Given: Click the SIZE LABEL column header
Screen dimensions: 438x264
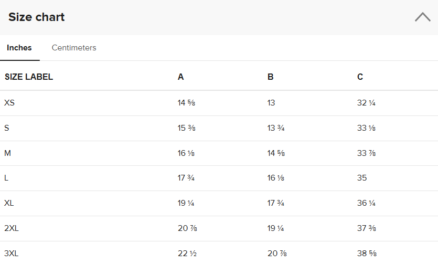Looking at the screenshot, I should [x=29, y=77].
